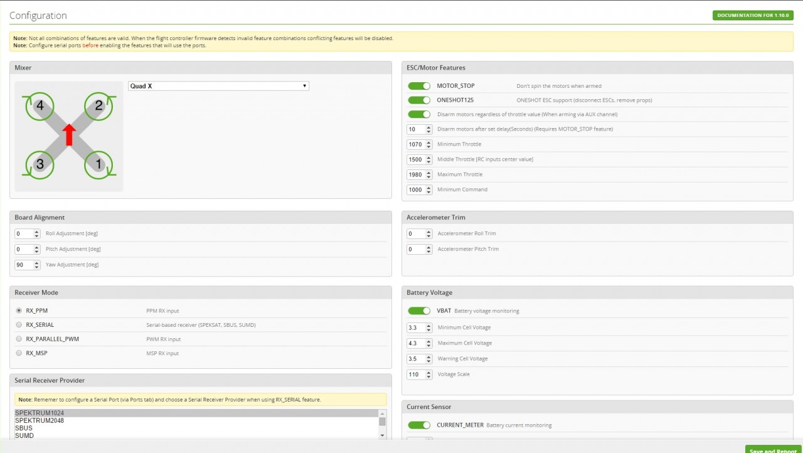803x453 pixels.
Task: Choose the RX_PARALLEL_PWM radio option
Action: tap(19, 339)
